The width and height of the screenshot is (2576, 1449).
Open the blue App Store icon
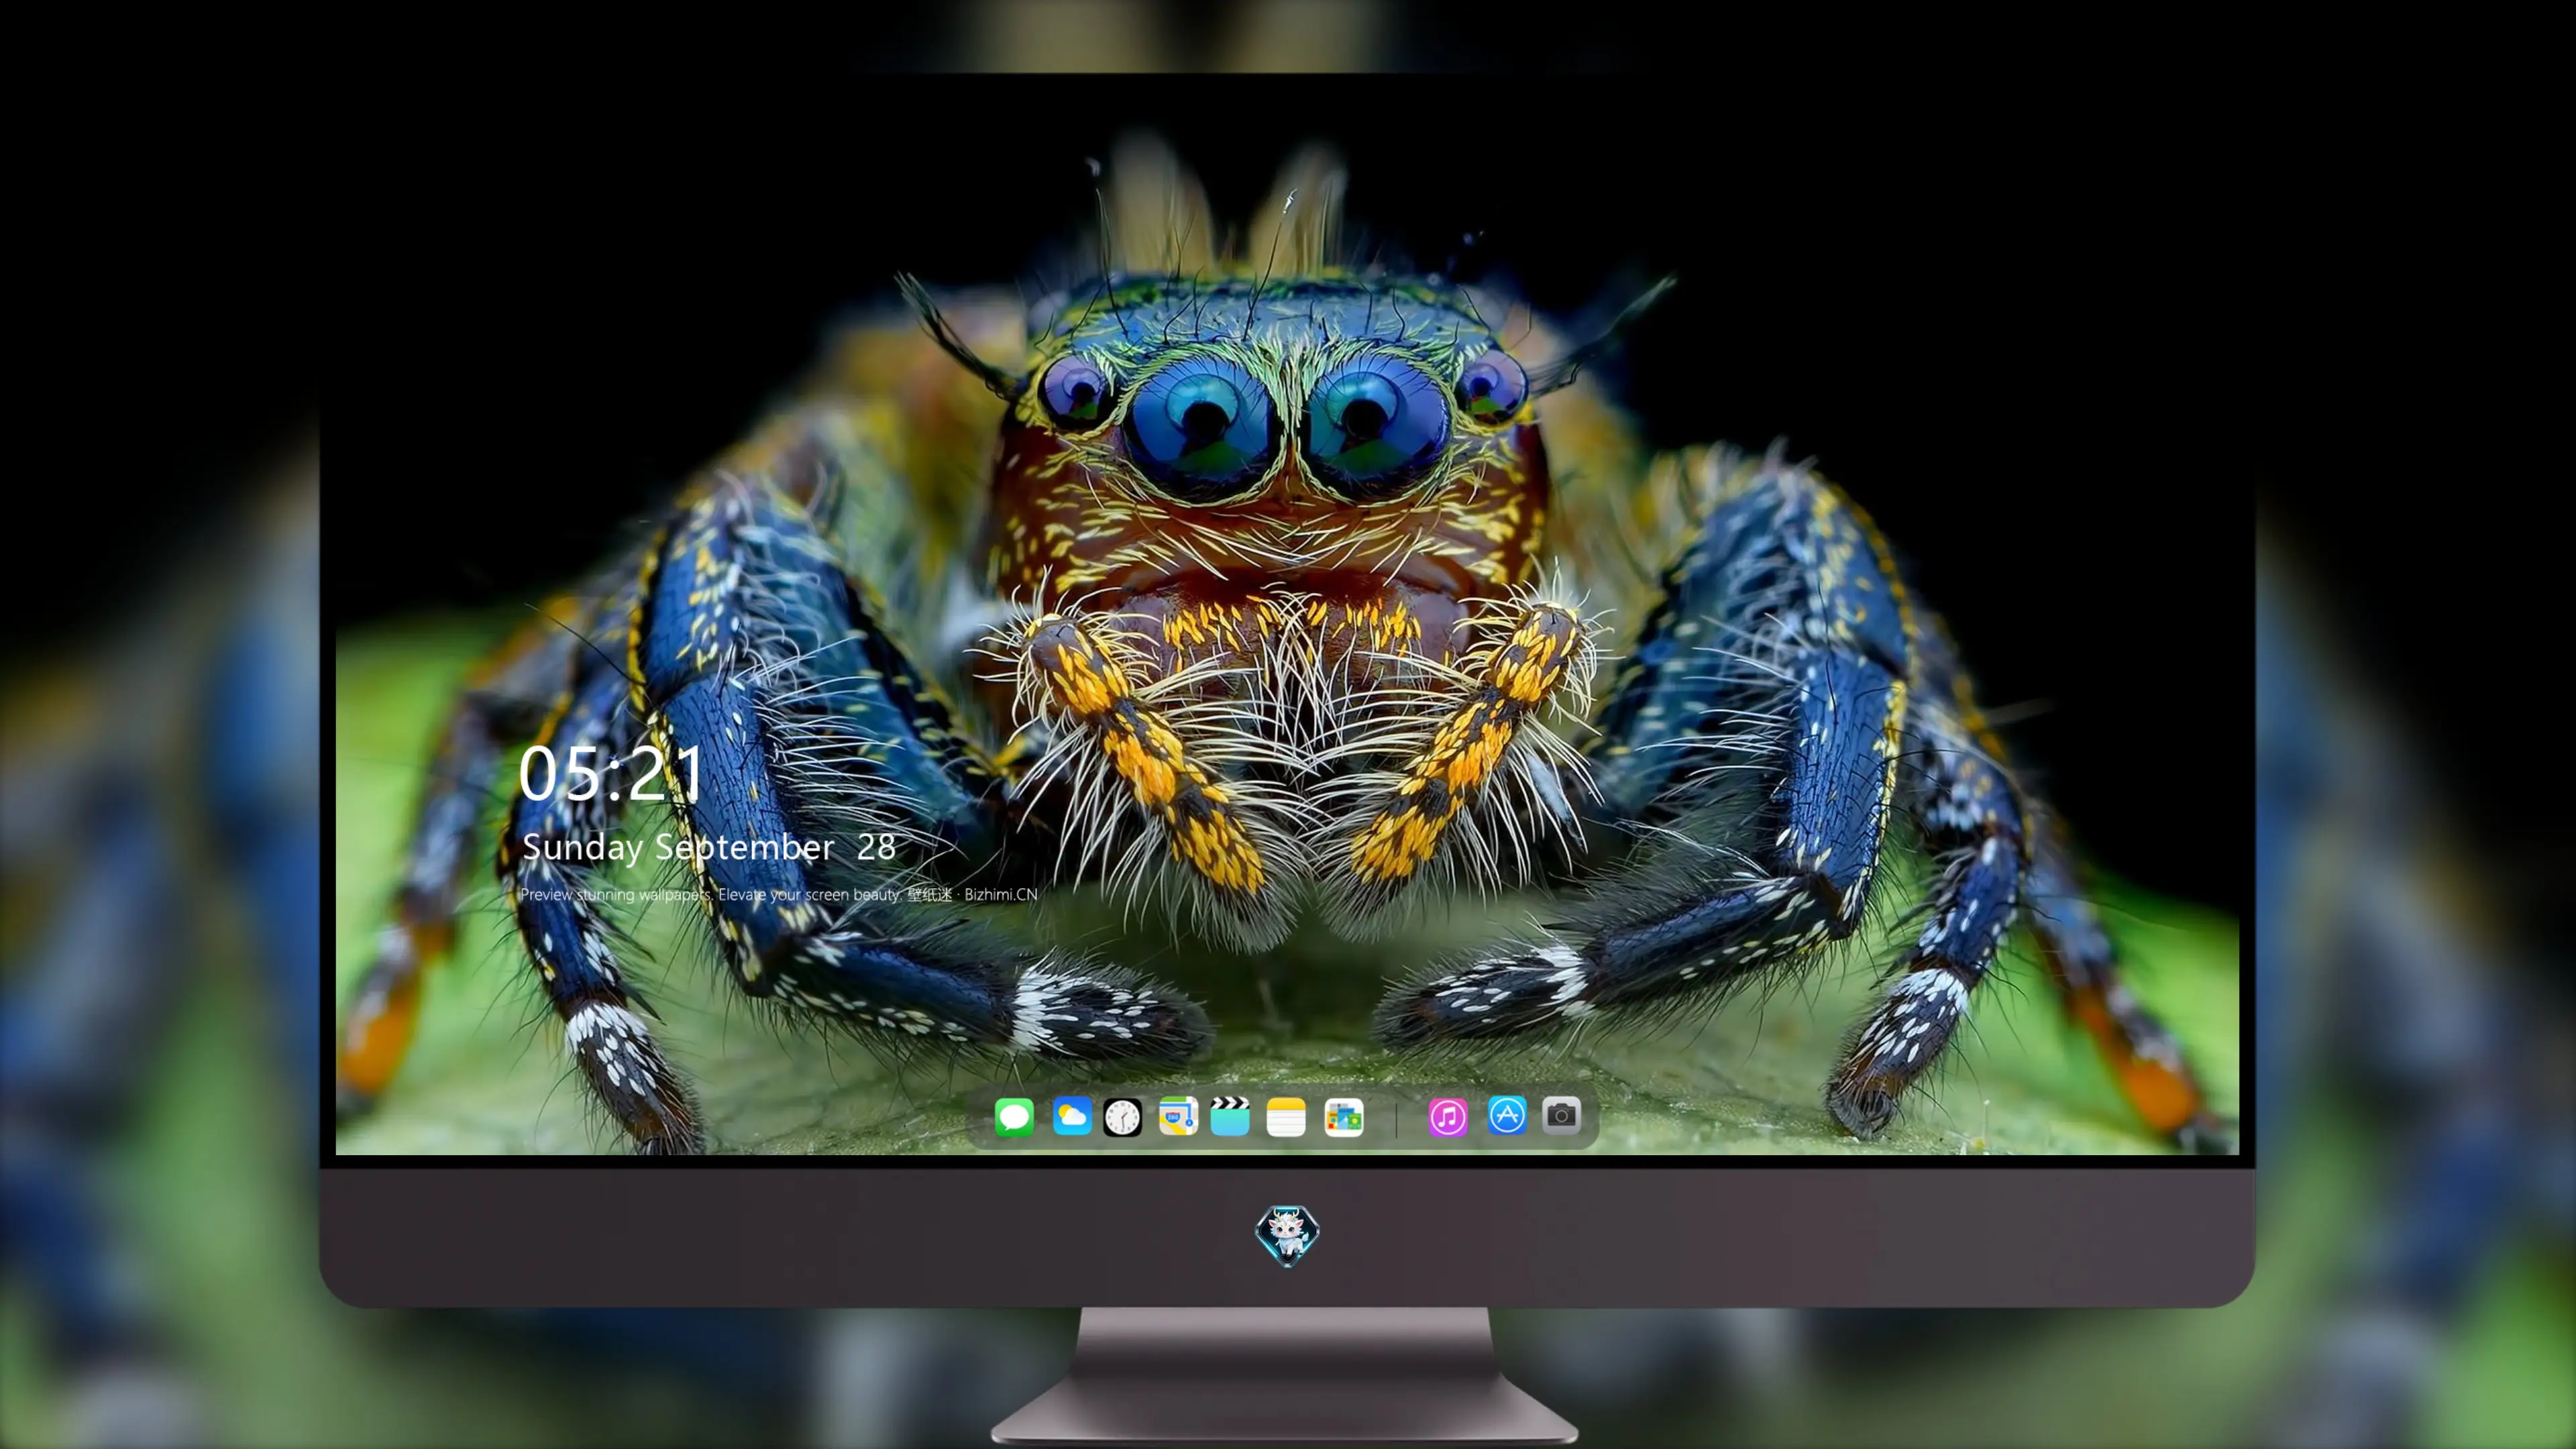coord(1507,1116)
